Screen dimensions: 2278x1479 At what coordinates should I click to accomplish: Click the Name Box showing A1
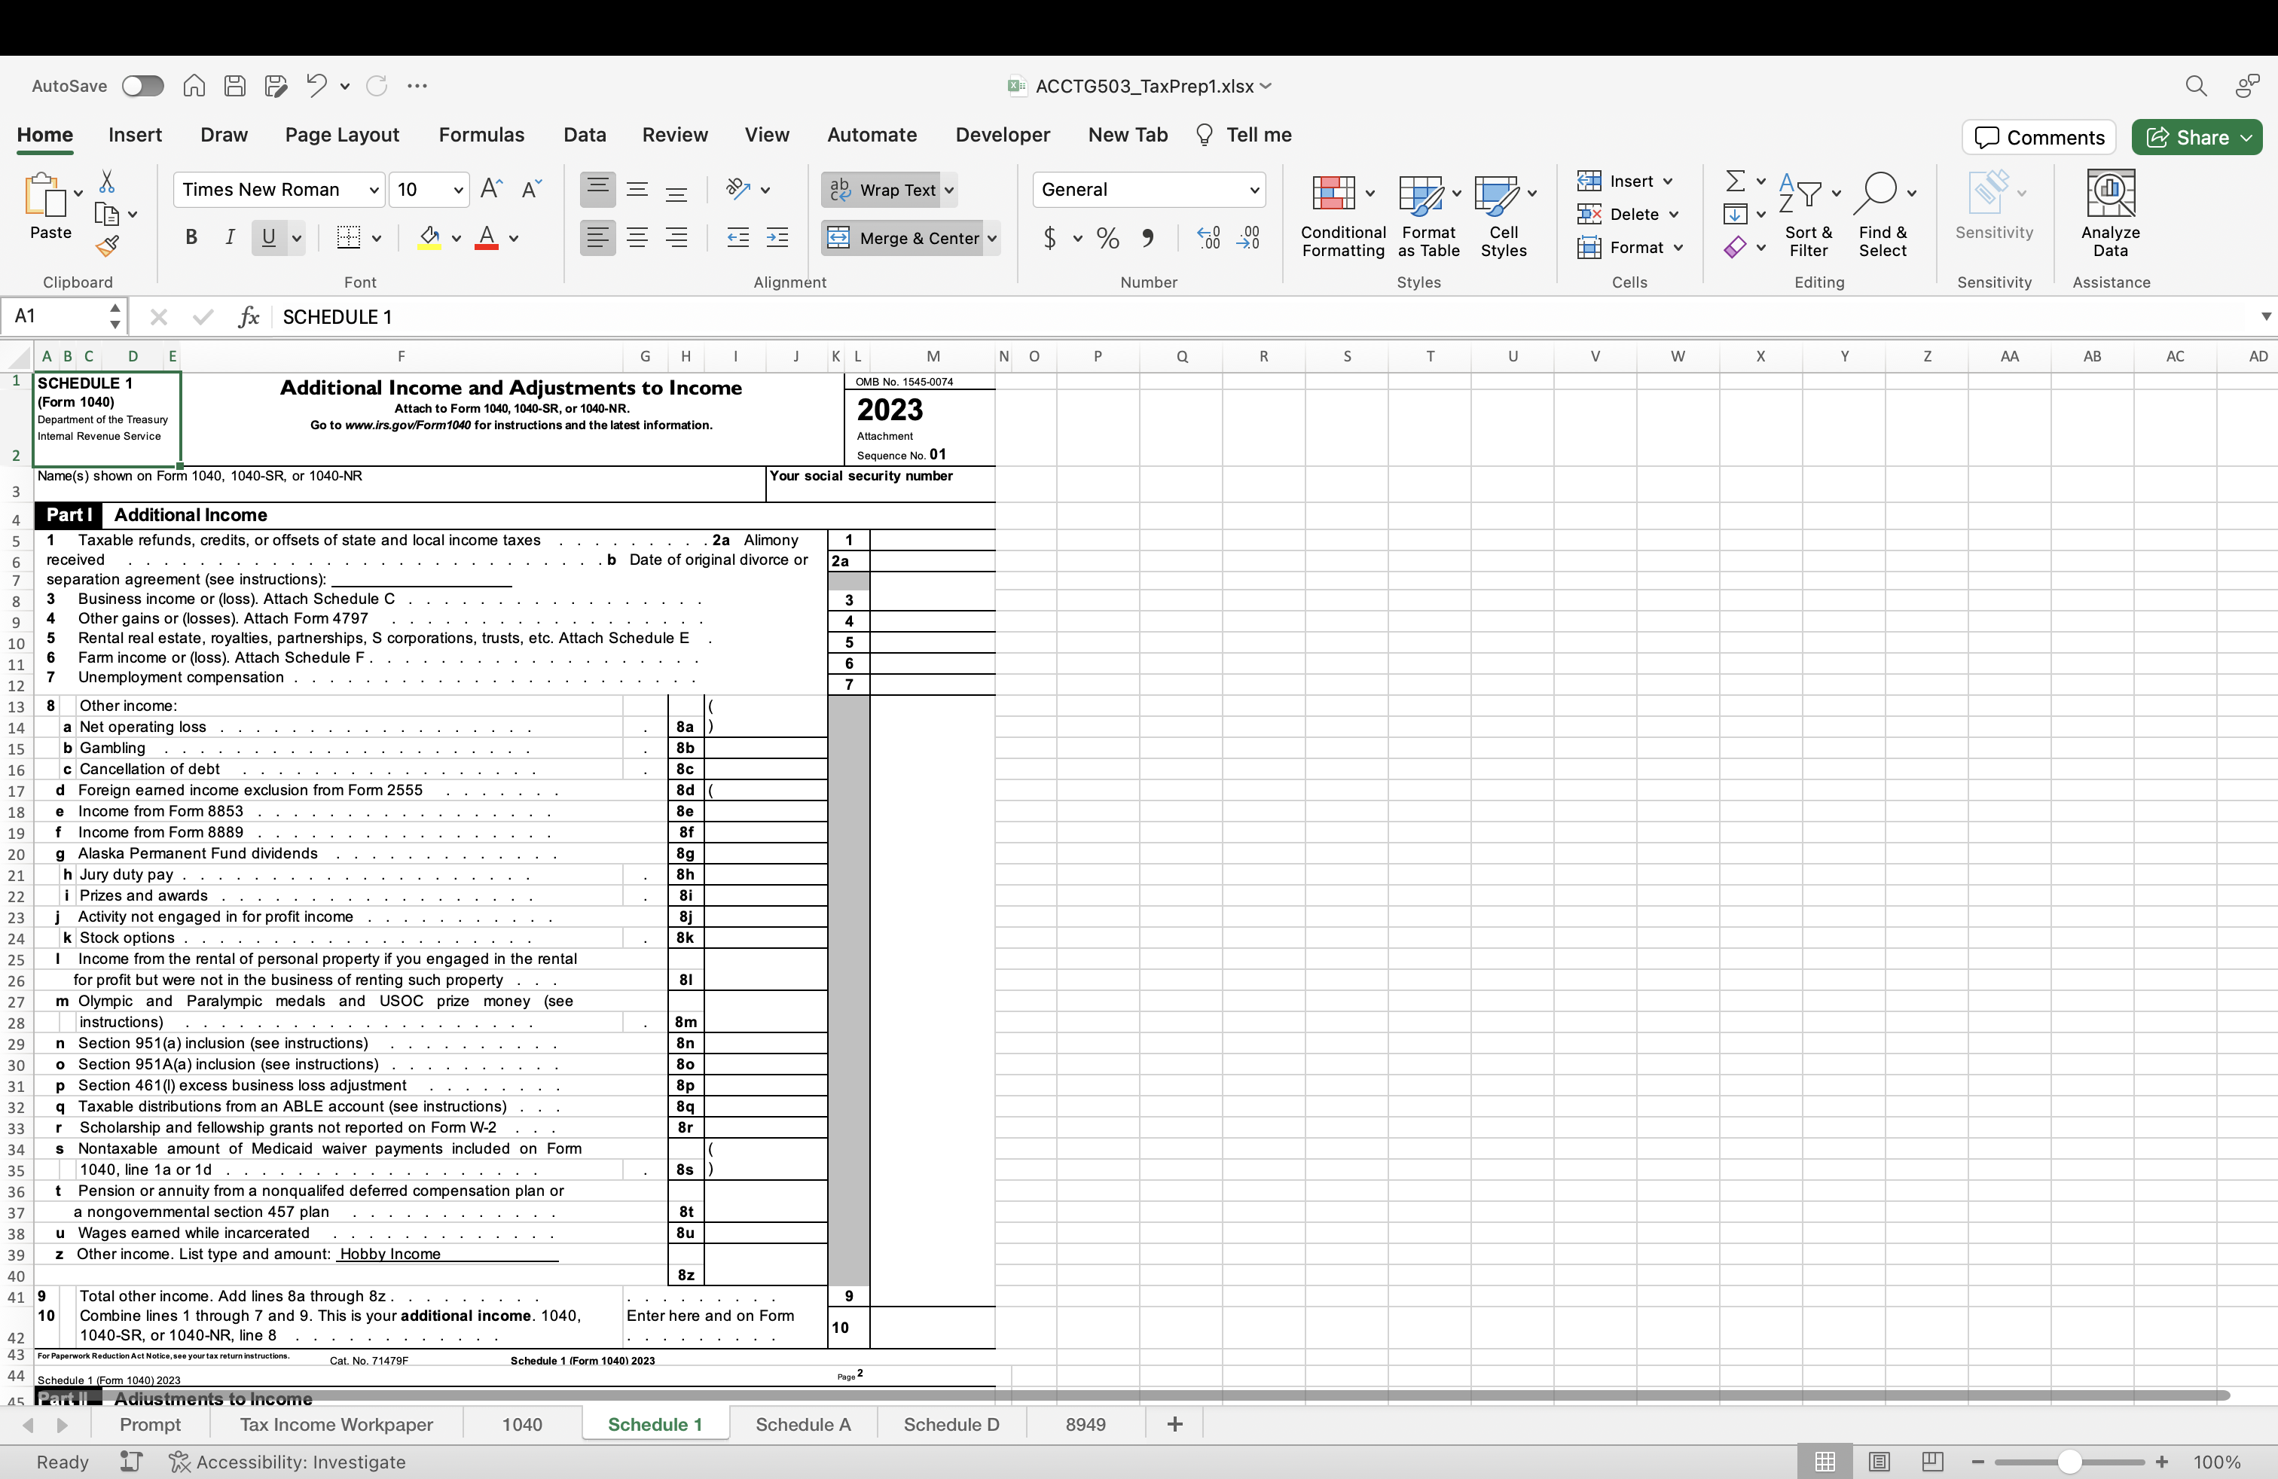(57, 316)
